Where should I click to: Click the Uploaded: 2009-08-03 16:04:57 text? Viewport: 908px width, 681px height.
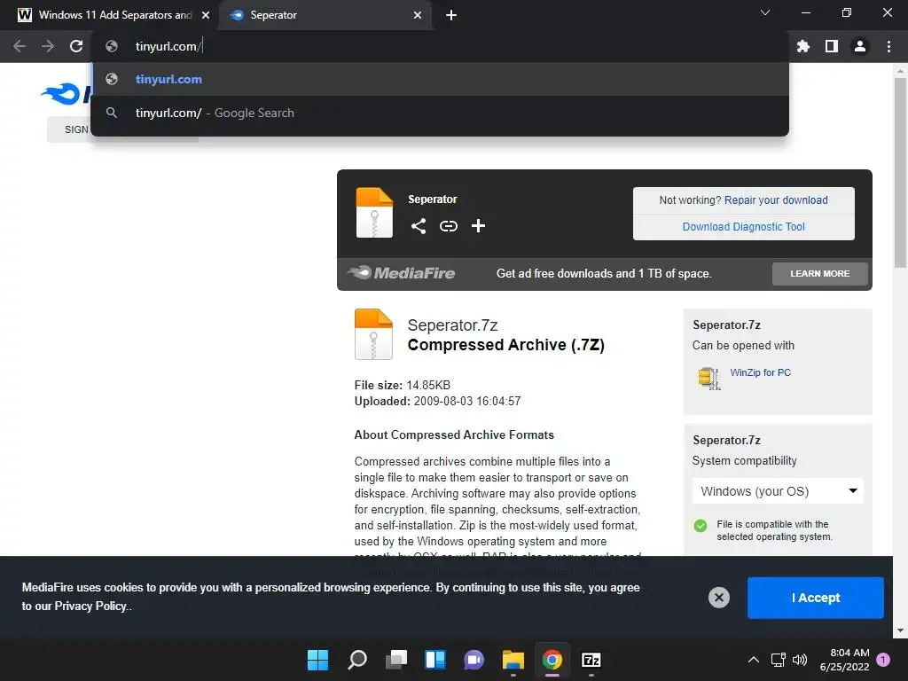(437, 402)
